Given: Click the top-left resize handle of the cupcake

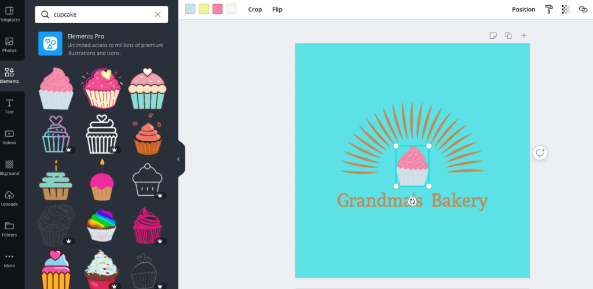Looking at the screenshot, I should tap(396, 146).
